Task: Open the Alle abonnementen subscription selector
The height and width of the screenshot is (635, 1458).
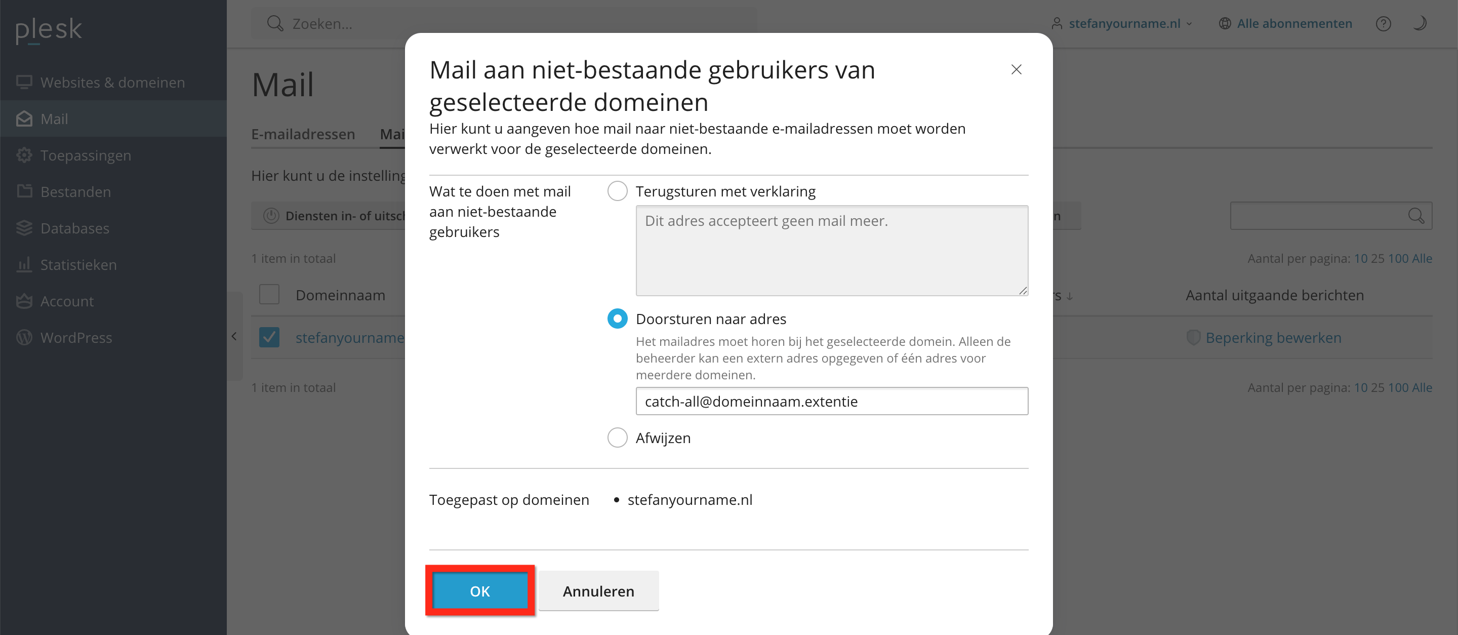Action: 1294,24
